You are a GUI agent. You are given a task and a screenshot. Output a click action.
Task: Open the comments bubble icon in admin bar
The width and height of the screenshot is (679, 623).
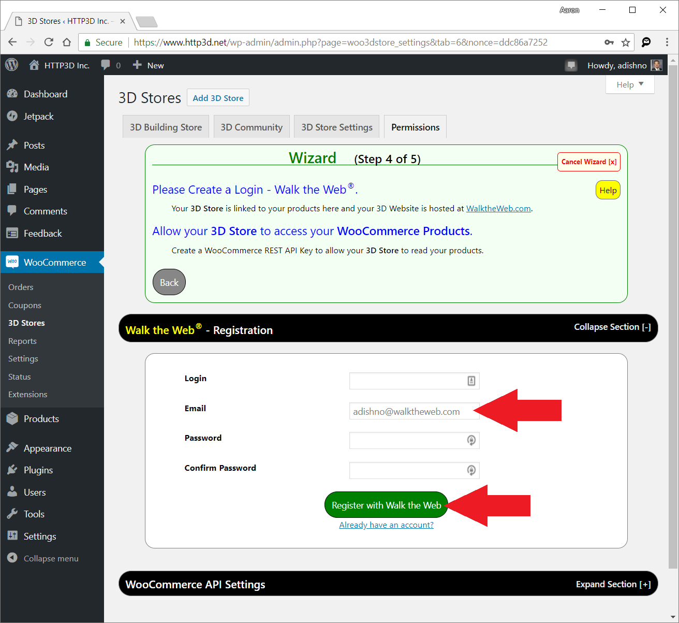(x=106, y=65)
